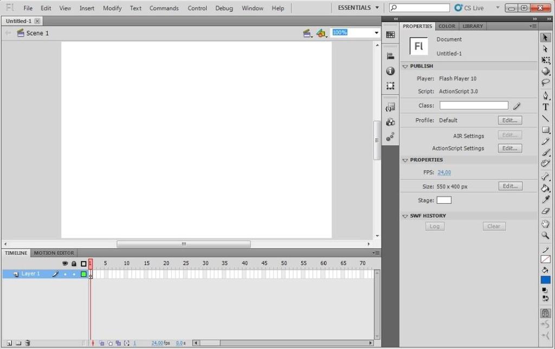Click the Edit class definition pencil icon
This screenshot has width=555, height=349.
pos(517,106)
